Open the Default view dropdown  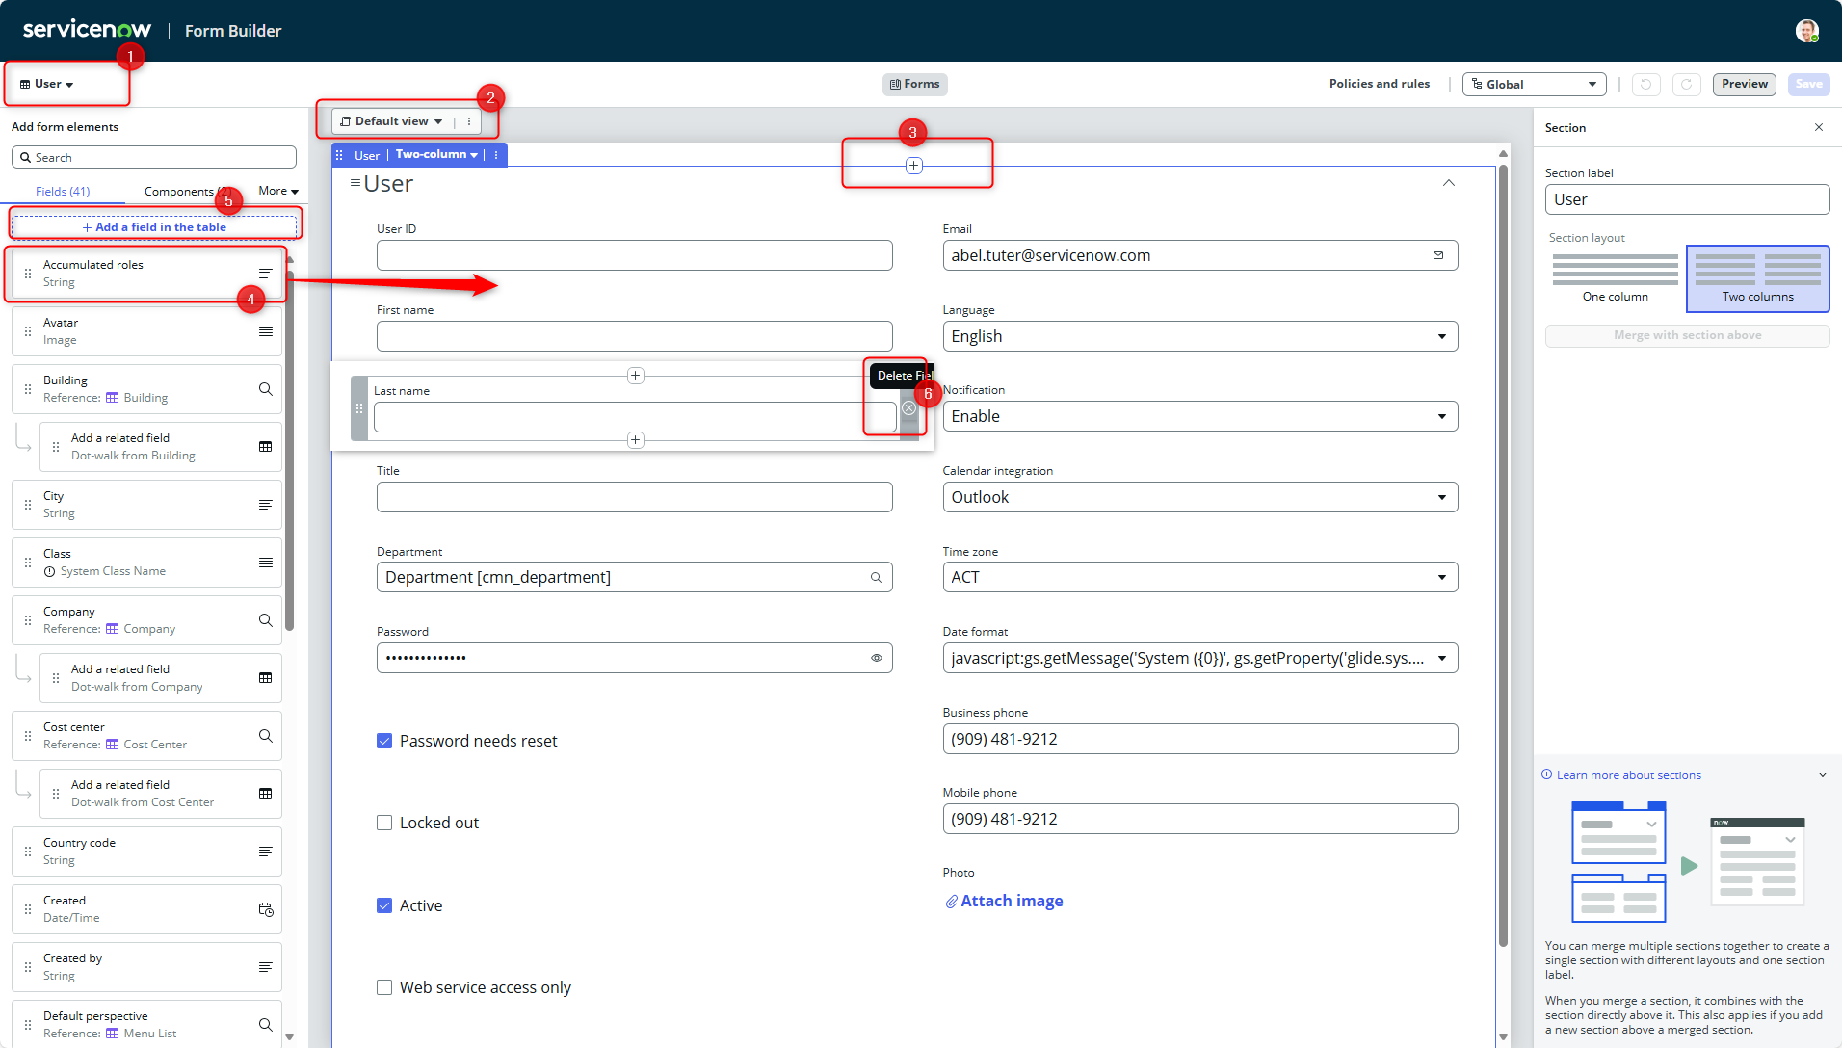[391, 121]
